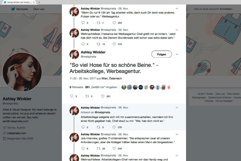Image resolution: width=241 pixels, height=161 pixels.
Task: Like the Weihnachtsfeier tweet with 316 likes
Action: click(x=114, y=44)
